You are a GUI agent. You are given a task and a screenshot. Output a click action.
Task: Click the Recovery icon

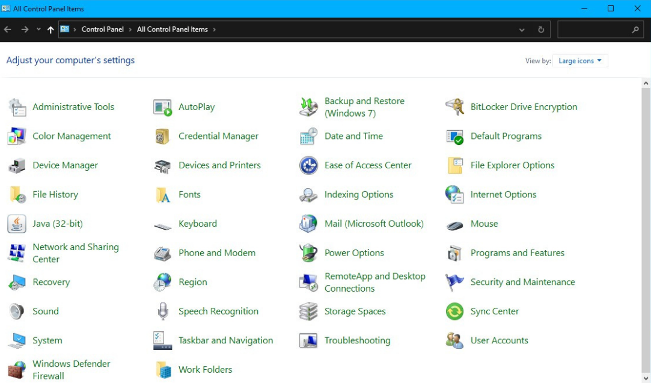17,282
